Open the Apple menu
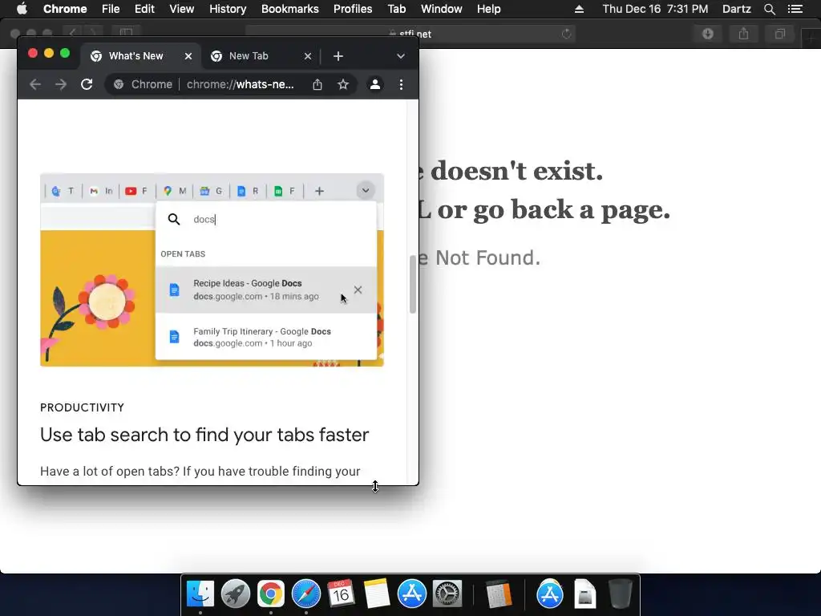 22,9
